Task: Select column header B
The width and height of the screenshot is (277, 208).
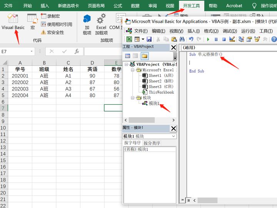Action: click(x=44, y=63)
